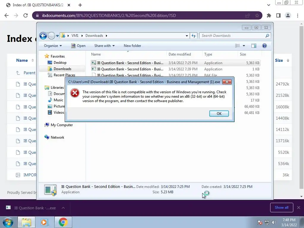This screenshot has width=304, height=228.
Task: Open Explorer recent locations dropdown arrow
Action: (57, 36)
